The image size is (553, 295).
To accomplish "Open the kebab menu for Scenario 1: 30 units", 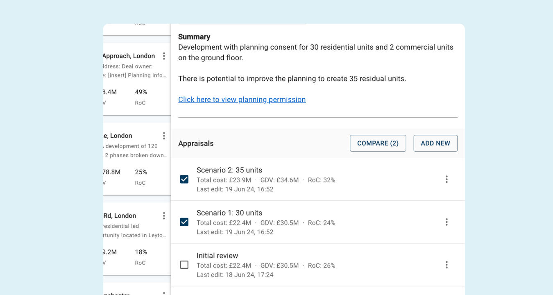I will coord(446,222).
